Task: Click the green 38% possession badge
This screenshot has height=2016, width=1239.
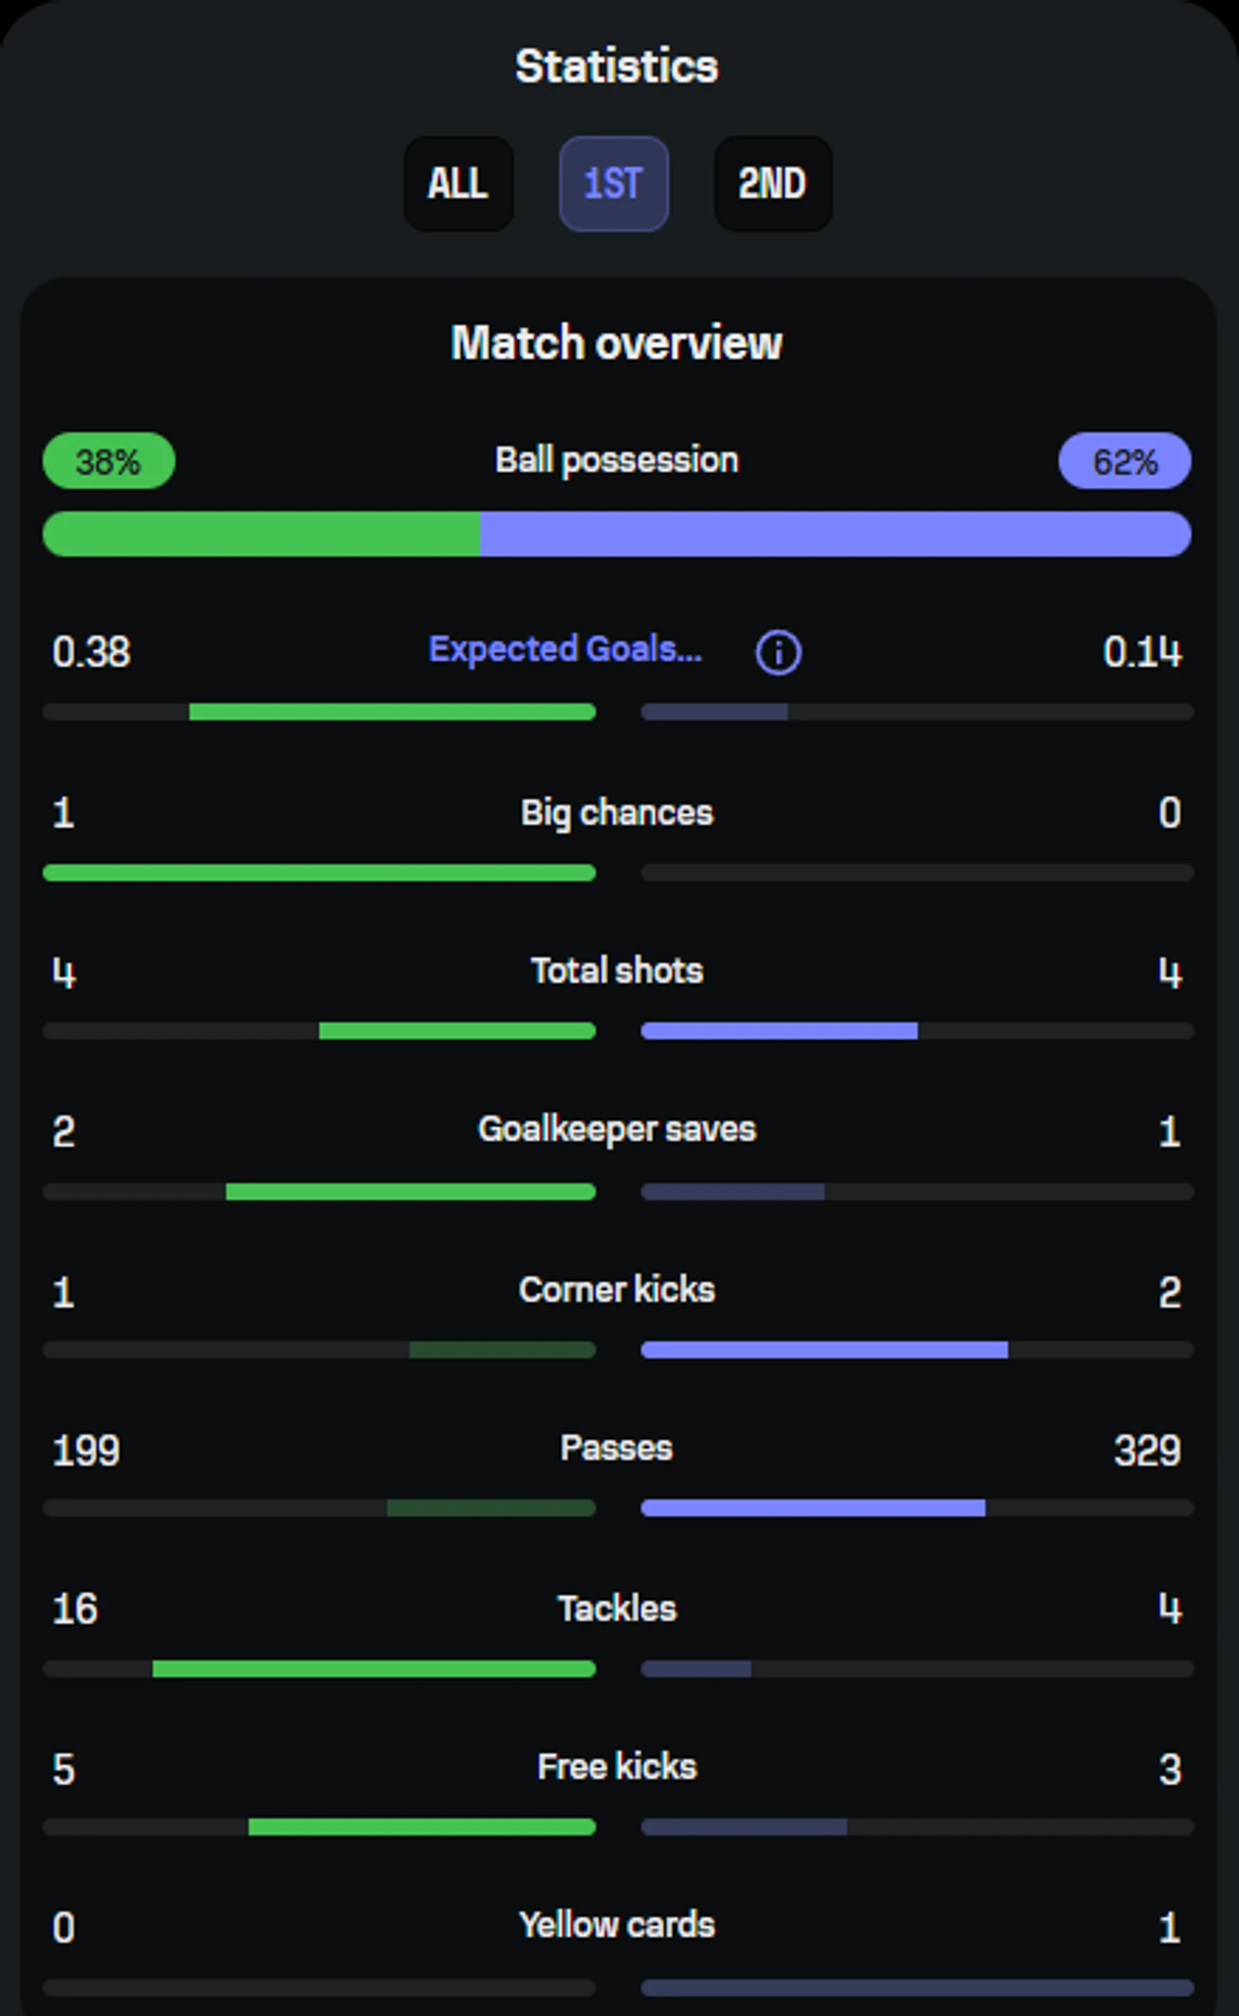Action: 109,461
